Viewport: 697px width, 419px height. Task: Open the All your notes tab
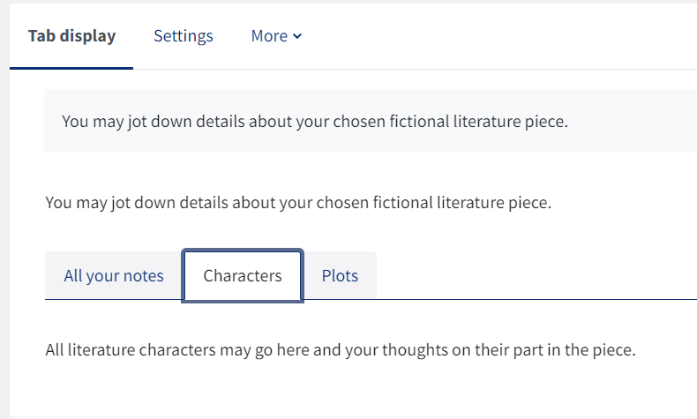click(x=113, y=275)
